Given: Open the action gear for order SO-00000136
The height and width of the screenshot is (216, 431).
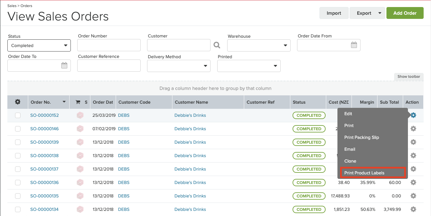Looking at the screenshot, I should click(413, 182).
